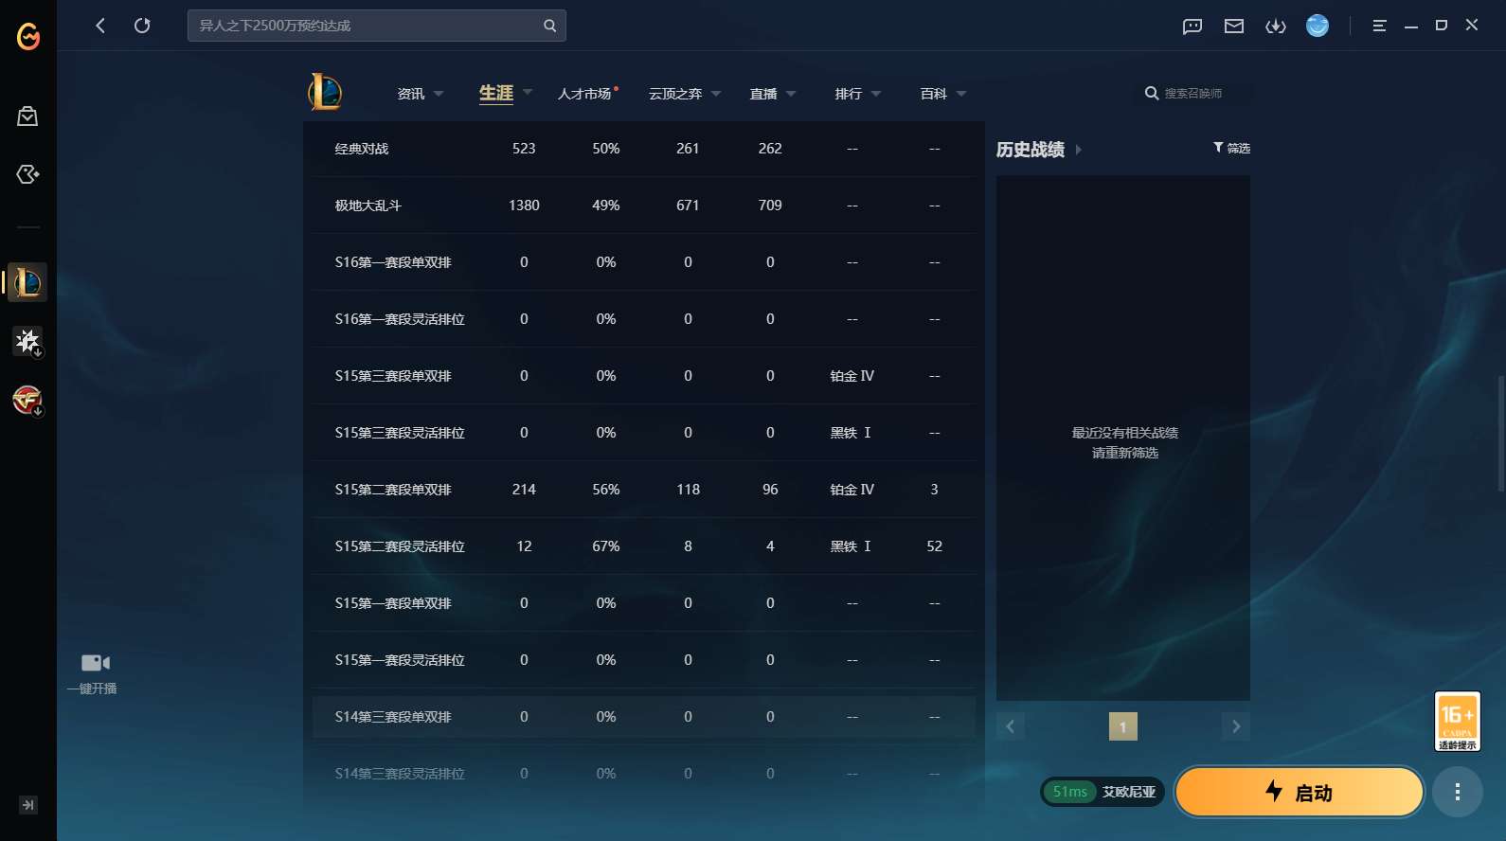Open the mail inbox icon
Screen dimensions: 1506x841
point(1234,27)
